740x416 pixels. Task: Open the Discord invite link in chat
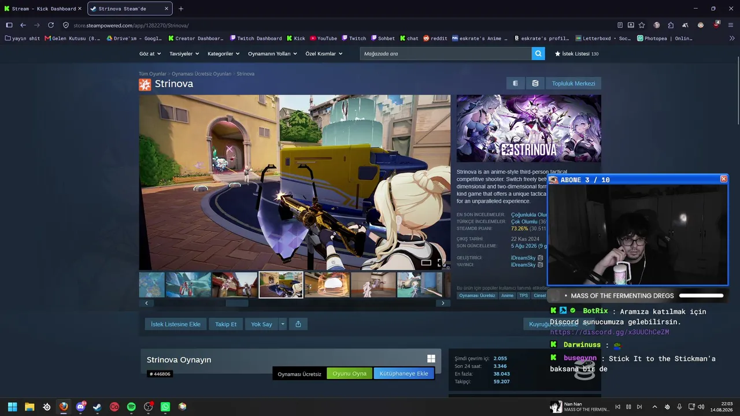(609, 332)
